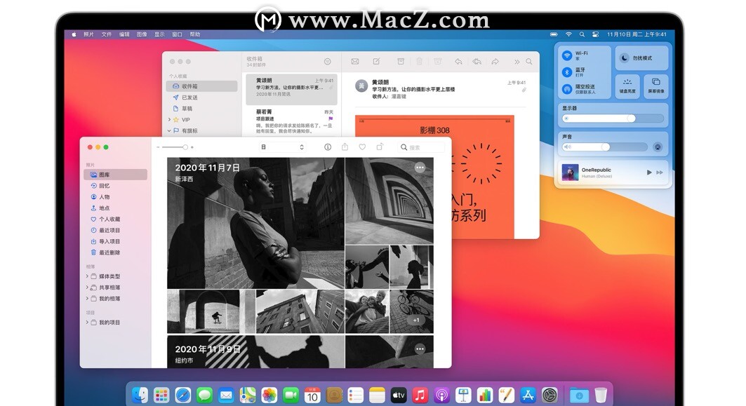Open Calendar icon showing 10

[x=312, y=395]
